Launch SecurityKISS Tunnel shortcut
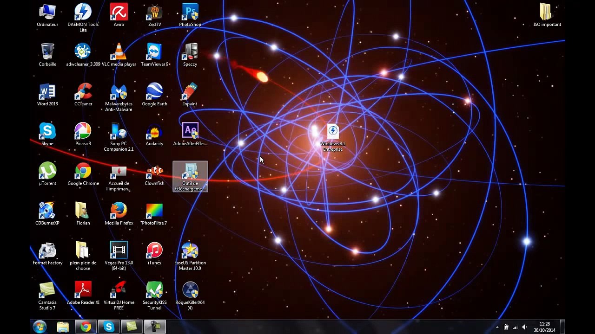Image resolution: width=595 pixels, height=334 pixels. [x=154, y=296]
